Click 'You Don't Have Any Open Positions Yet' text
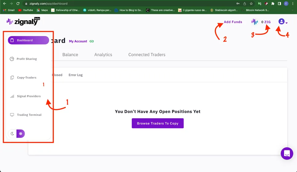This screenshot has width=297, height=172. [158, 111]
